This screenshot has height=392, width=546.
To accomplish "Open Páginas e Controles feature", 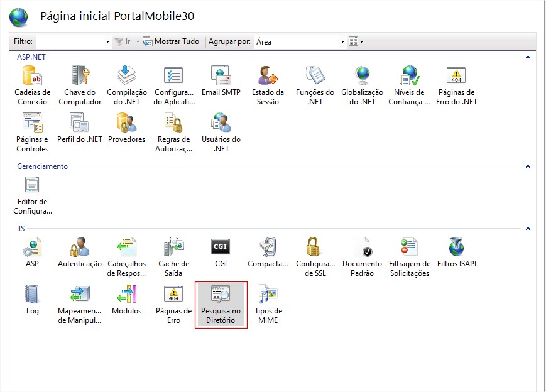I will point(33,133).
